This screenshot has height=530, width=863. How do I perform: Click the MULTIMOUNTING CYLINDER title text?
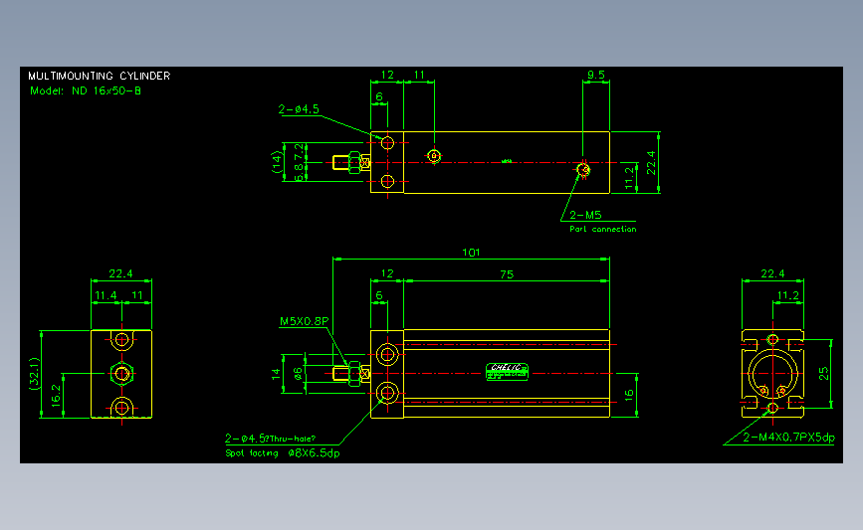click(x=100, y=76)
